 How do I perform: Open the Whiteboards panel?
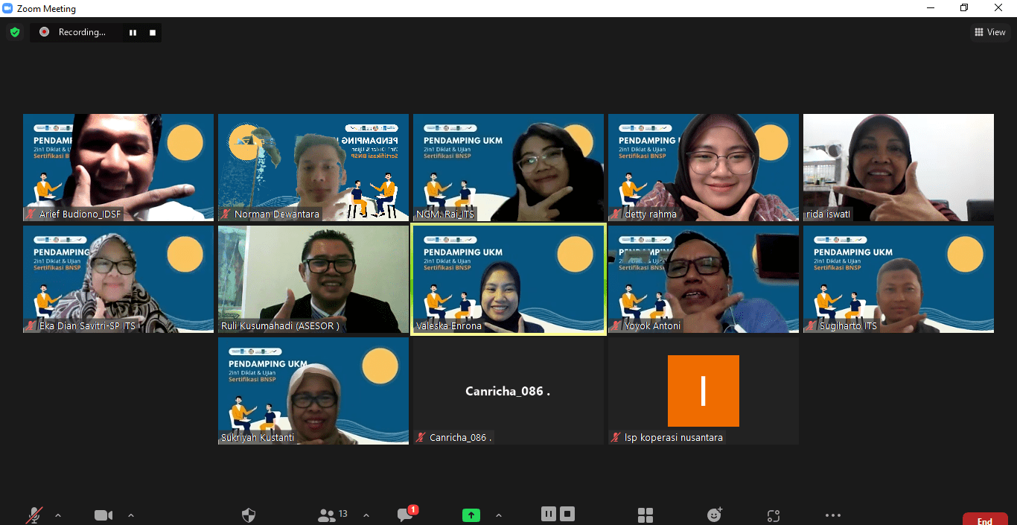click(x=773, y=515)
